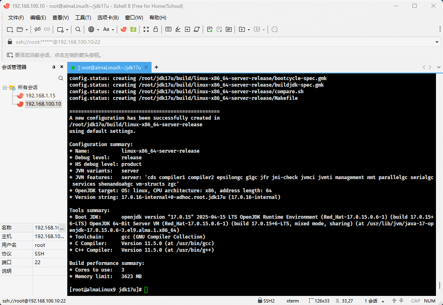Open the 窗口(W) menu

point(134,17)
